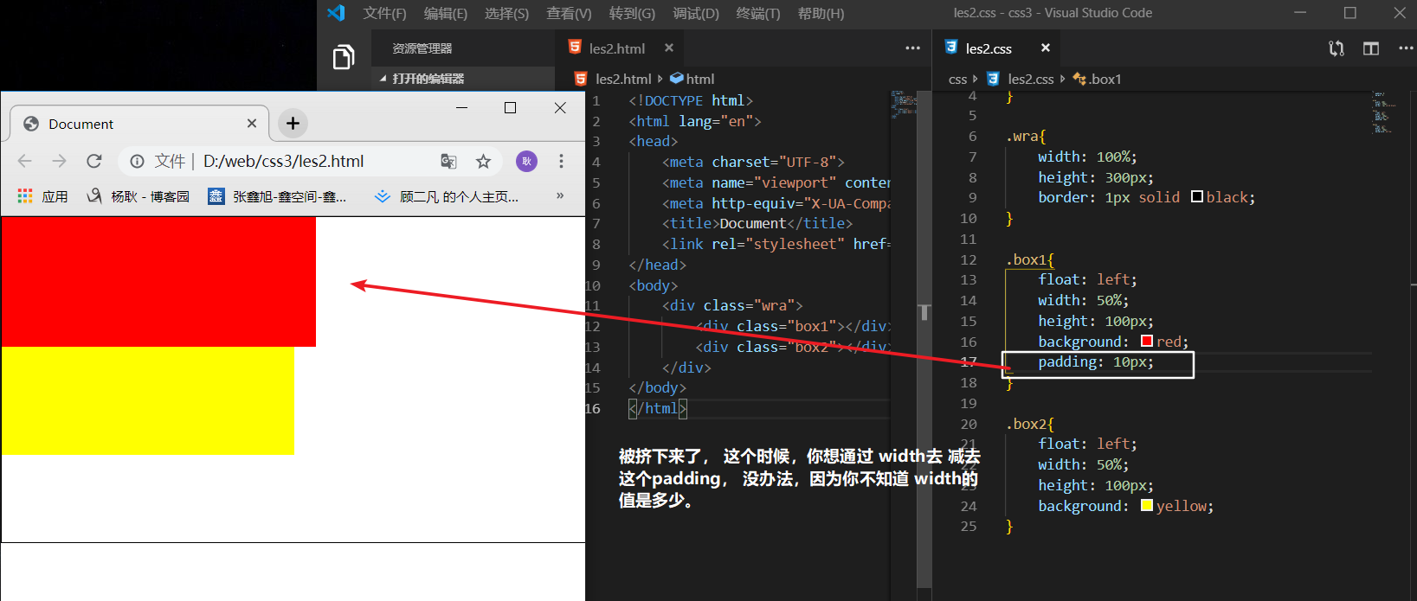This screenshot has height=601, width=1417.
Task: Click the red color swatch in box1
Action: 1147,342
